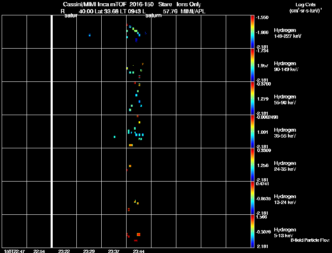
Task: Click the color bar beside Hydrogen 5-13 keV
Action: pos(252,231)
